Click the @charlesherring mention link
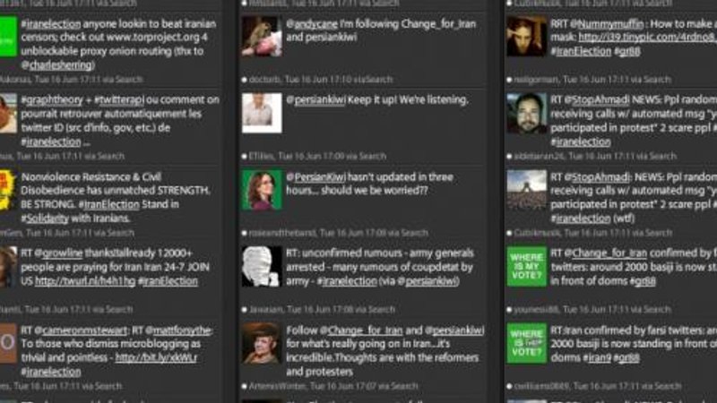The image size is (717, 403). point(56,65)
